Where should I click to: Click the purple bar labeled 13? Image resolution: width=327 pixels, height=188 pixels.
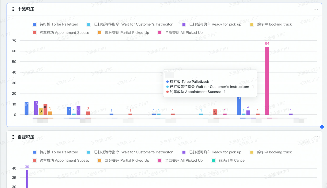coord(36,108)
